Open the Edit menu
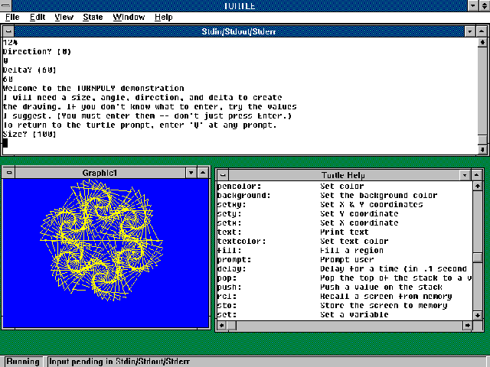The height and width of the screenshot is (367, 490). [x=38, y=17]
